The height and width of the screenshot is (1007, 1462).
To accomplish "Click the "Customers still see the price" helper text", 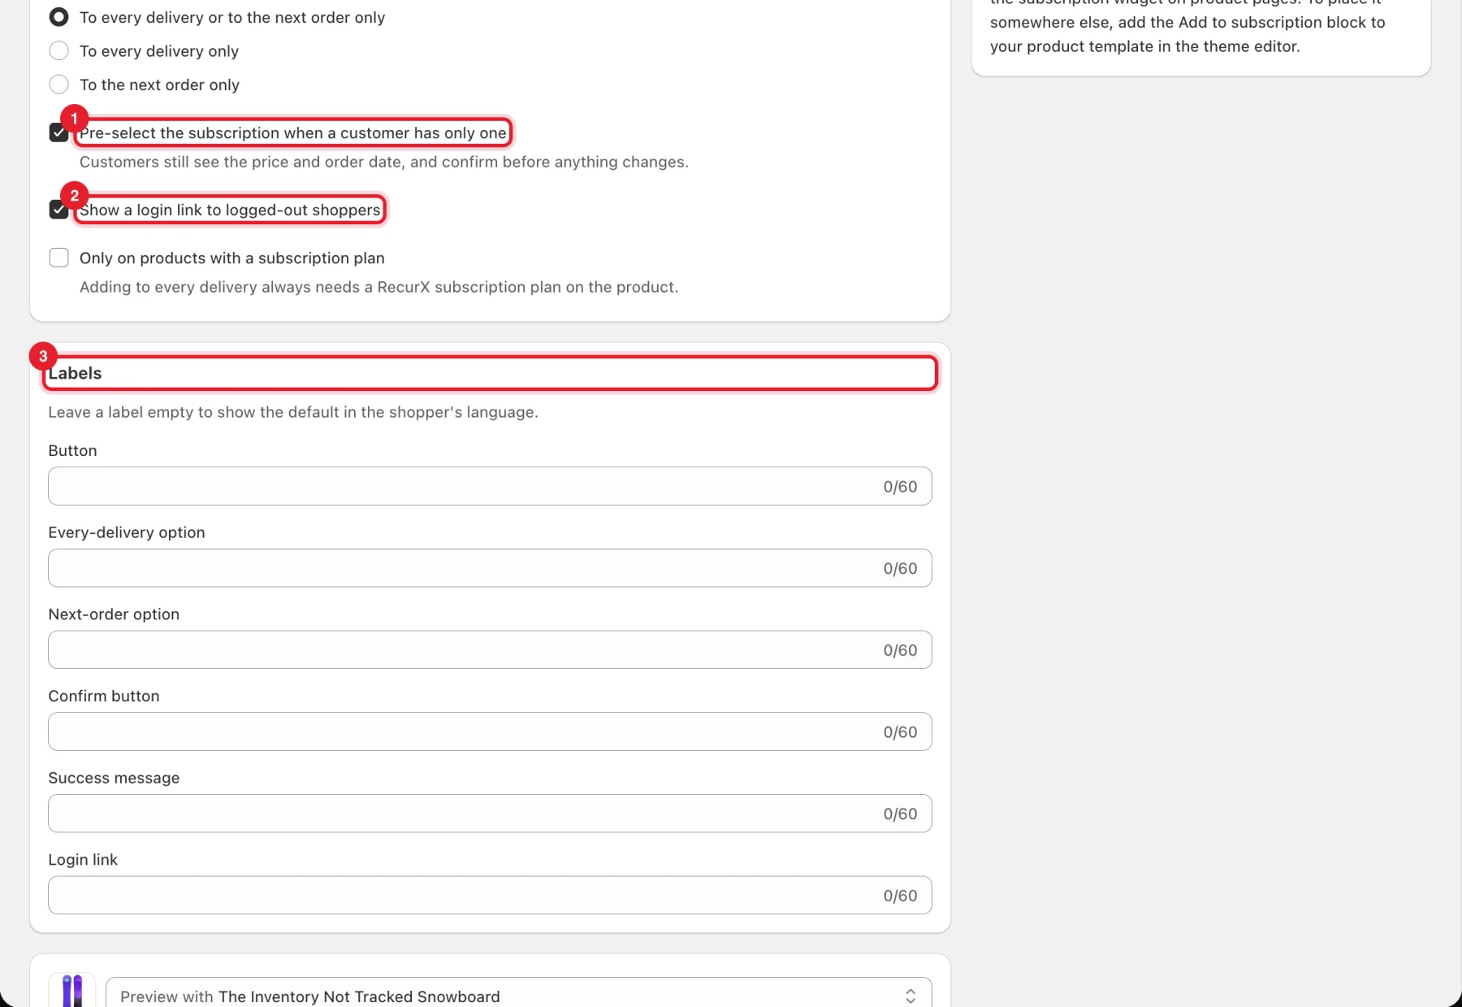I will 384,162.
